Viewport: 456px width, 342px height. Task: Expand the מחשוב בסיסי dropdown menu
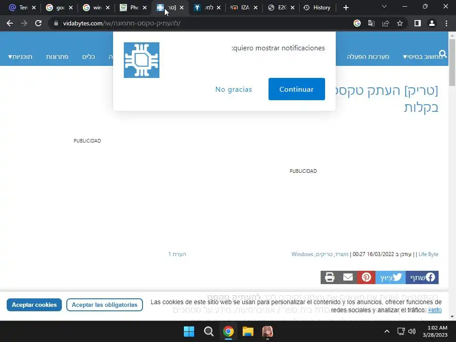423,57
